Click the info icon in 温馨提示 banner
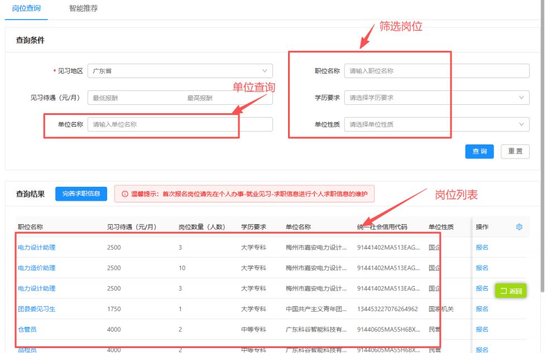 124,194
